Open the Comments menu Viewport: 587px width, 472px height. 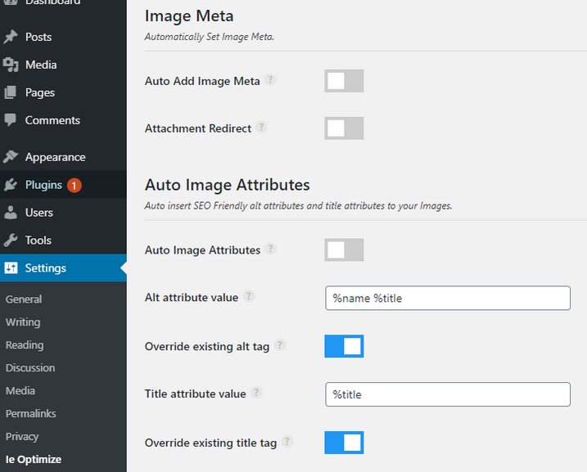coord(63,120)
